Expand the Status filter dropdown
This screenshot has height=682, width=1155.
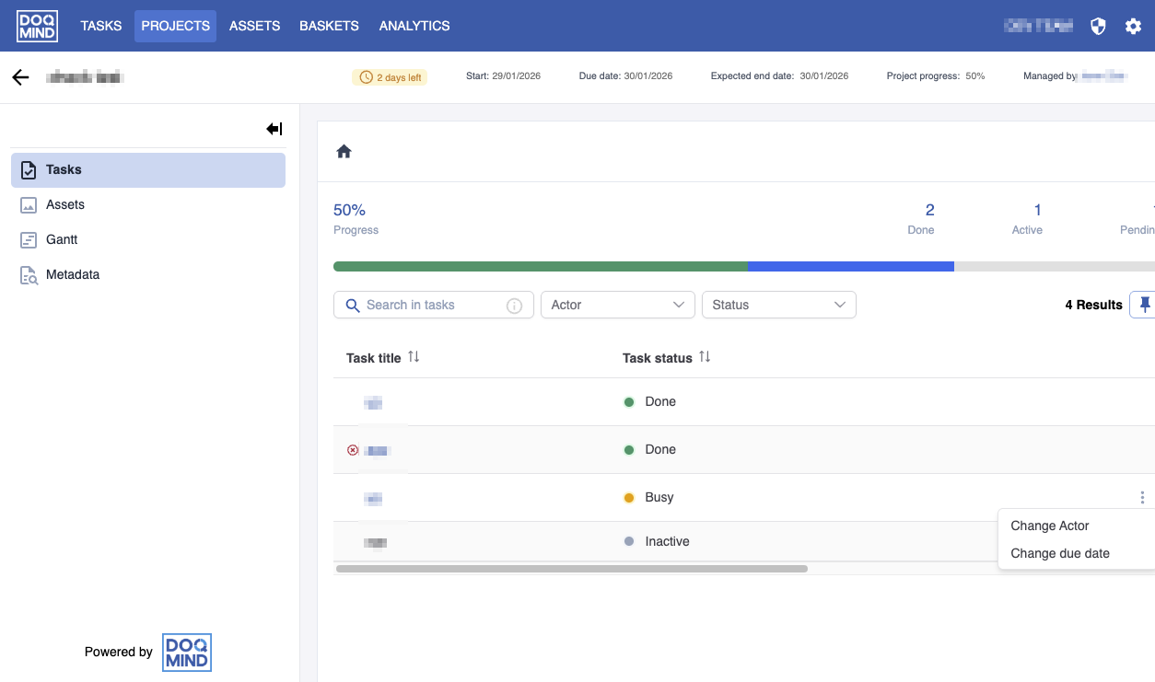coord(778,305)
